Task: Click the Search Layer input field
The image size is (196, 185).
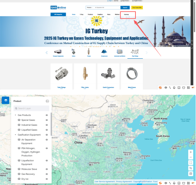Action: tap(31, 108)
